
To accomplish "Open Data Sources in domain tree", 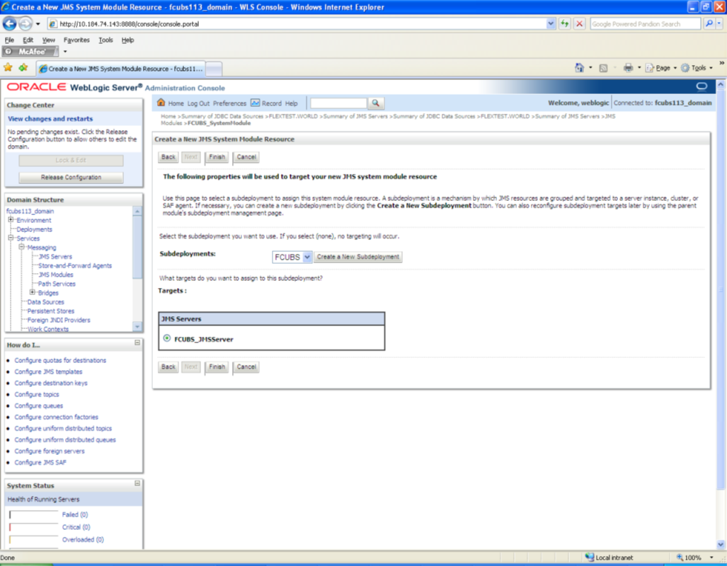I will tap(45, 302).
